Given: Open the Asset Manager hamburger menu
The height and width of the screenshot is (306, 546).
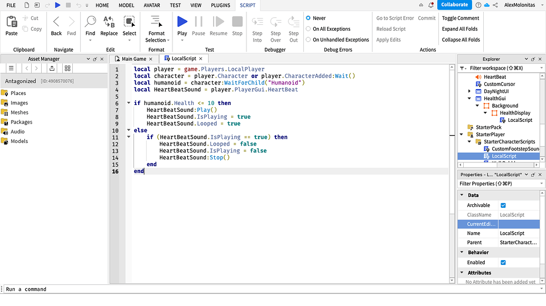Looking at the screenshot, I should point(11,68).
